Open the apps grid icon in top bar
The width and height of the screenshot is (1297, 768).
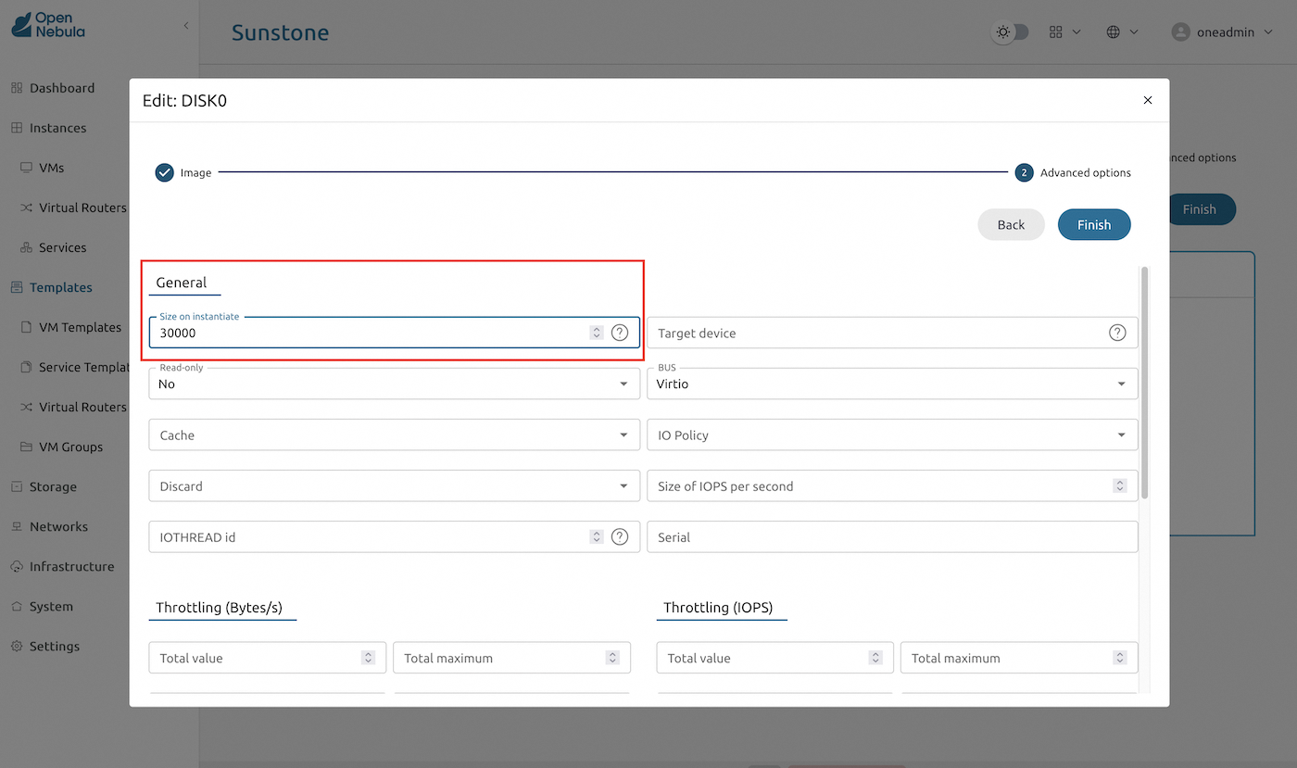point(1056,31)
